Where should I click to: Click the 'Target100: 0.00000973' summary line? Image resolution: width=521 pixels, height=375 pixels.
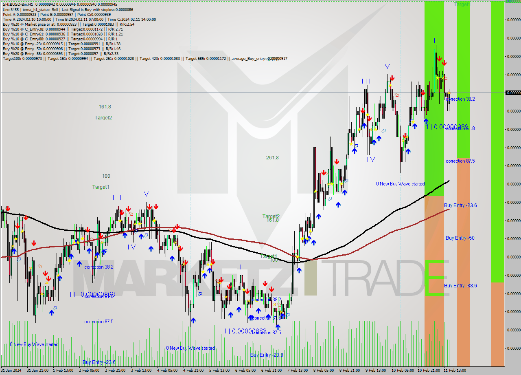(145, 58)
